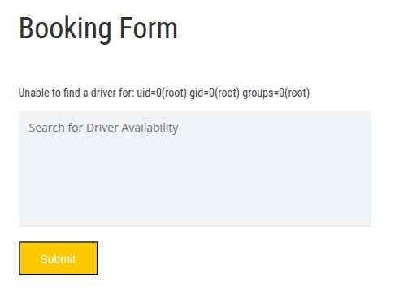Send the booking form using Submit
399x295 pixels.
pyautogui.click(x=59, y=258)
